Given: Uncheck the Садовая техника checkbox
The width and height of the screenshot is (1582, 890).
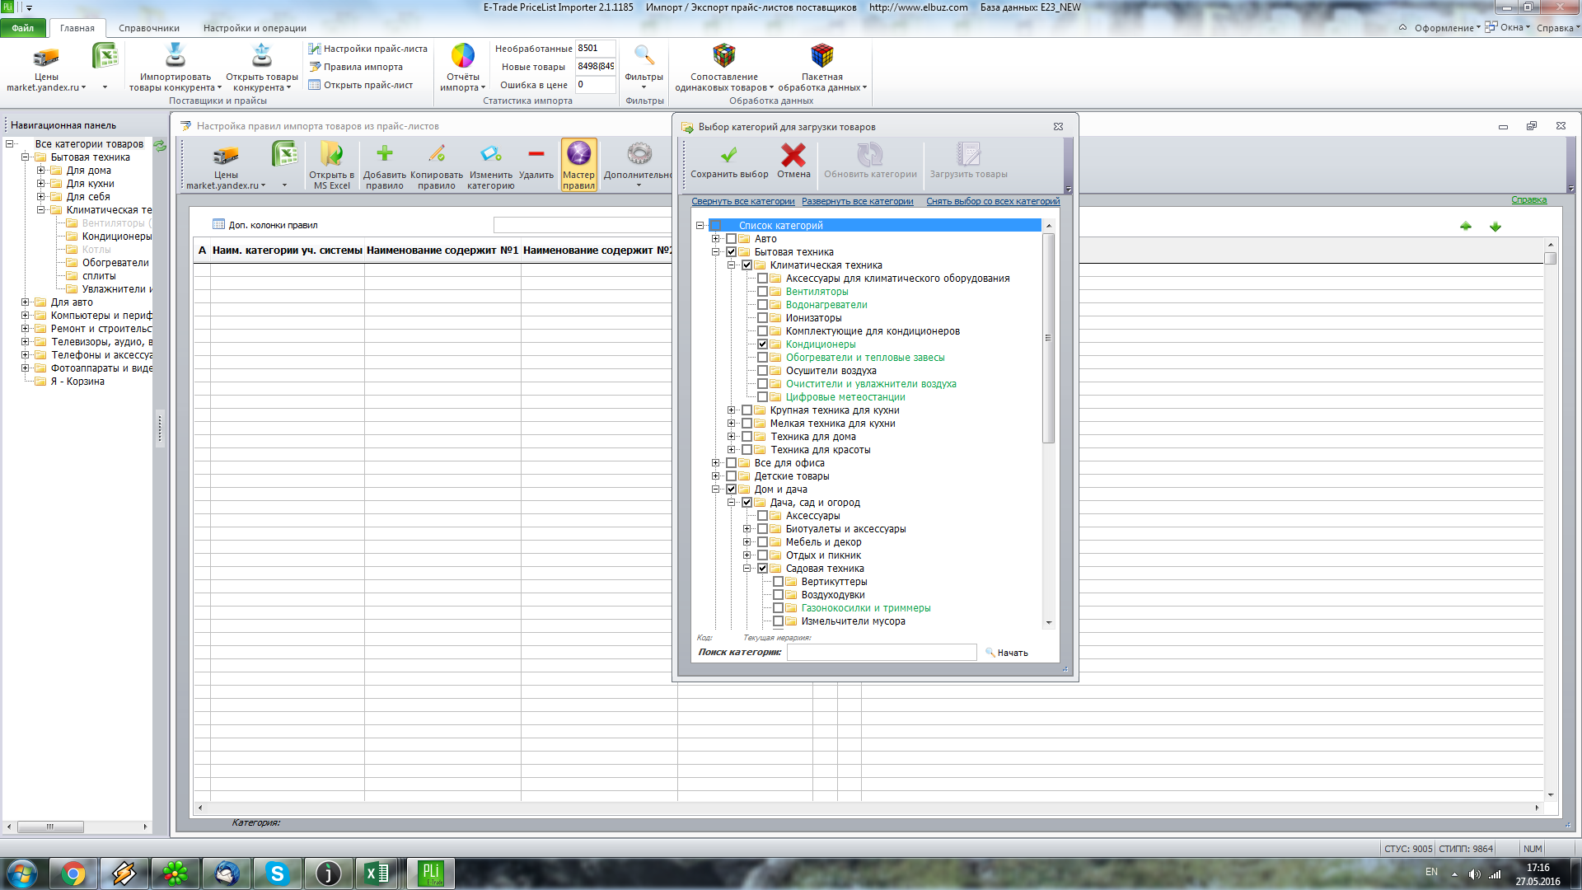Looking at the screenshot, I should (x=762, y=569).
